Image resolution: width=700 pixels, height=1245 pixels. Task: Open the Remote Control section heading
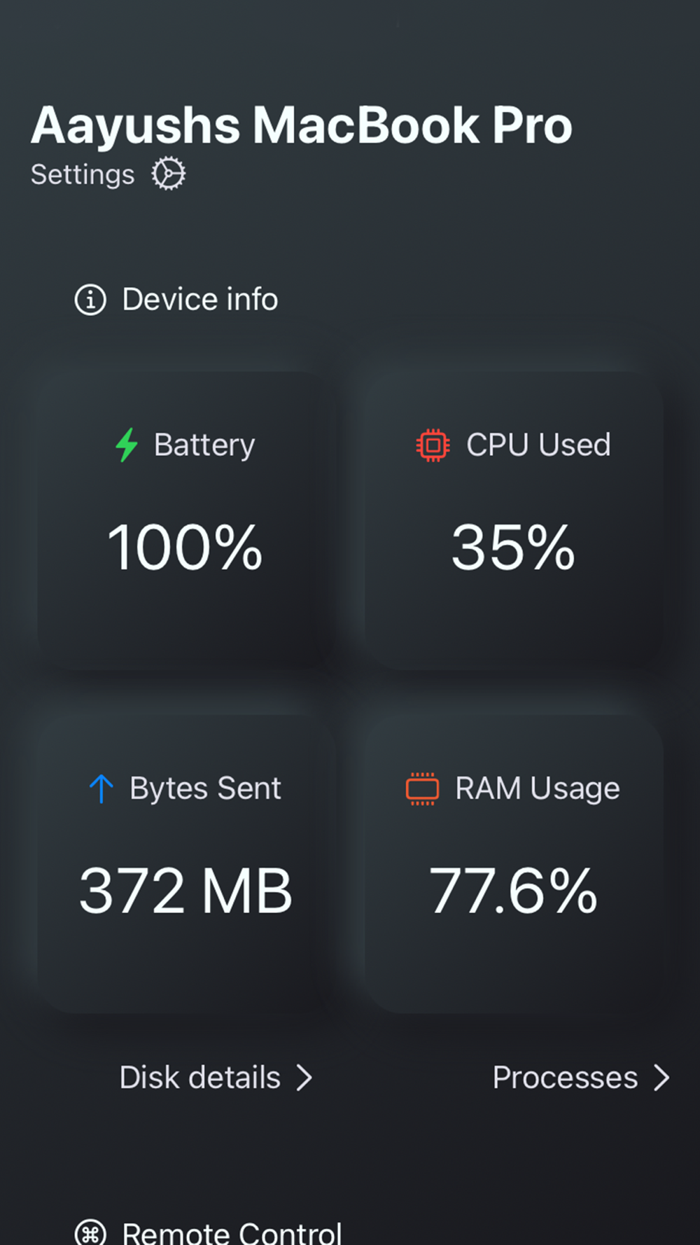click(208, 1232)
